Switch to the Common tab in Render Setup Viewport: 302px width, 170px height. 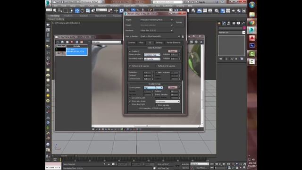point(132,42)
